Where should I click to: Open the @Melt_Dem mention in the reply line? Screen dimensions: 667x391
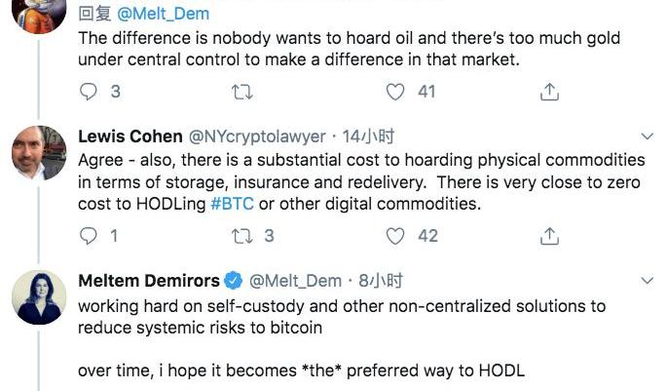(163, 15)
